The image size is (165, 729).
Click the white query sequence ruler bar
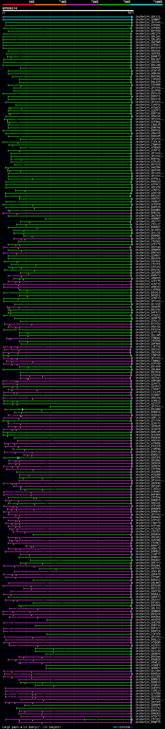pos(68,10)
